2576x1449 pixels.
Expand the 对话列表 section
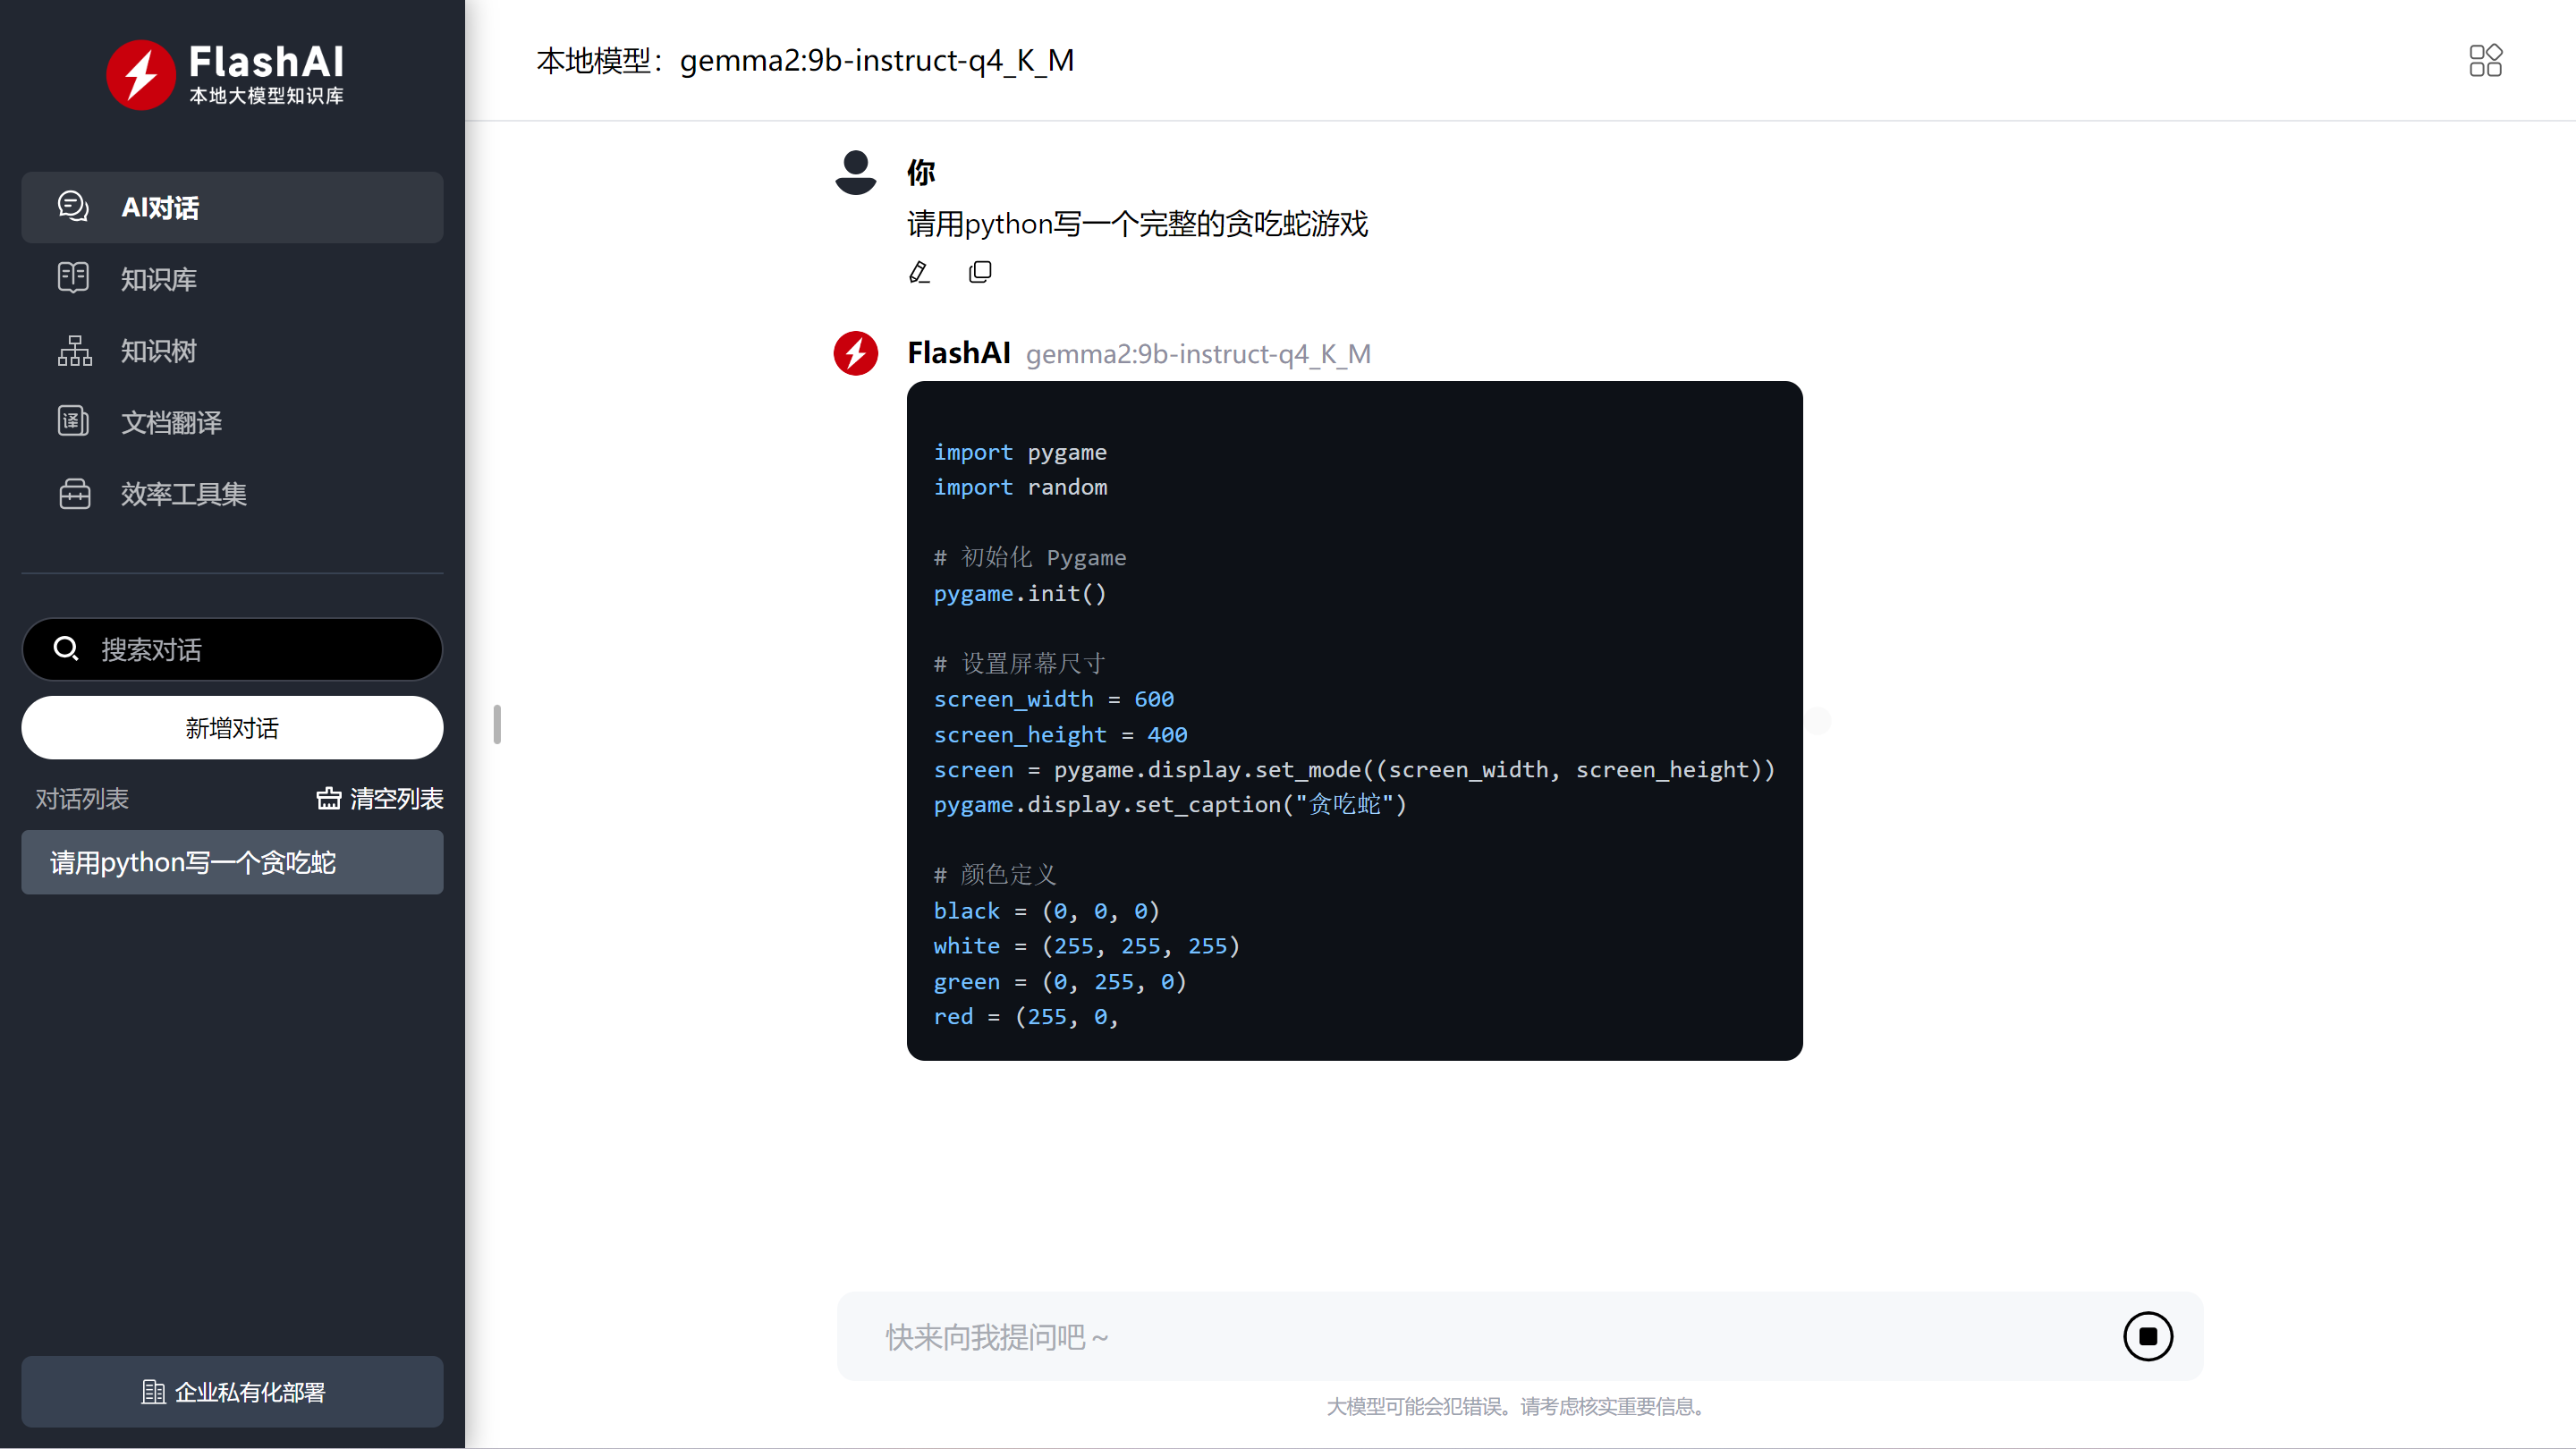tap(81, 798)
